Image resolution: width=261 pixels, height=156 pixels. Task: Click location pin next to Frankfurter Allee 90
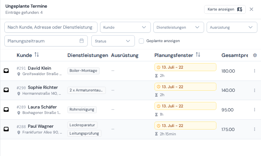click(x=19, y=132)
